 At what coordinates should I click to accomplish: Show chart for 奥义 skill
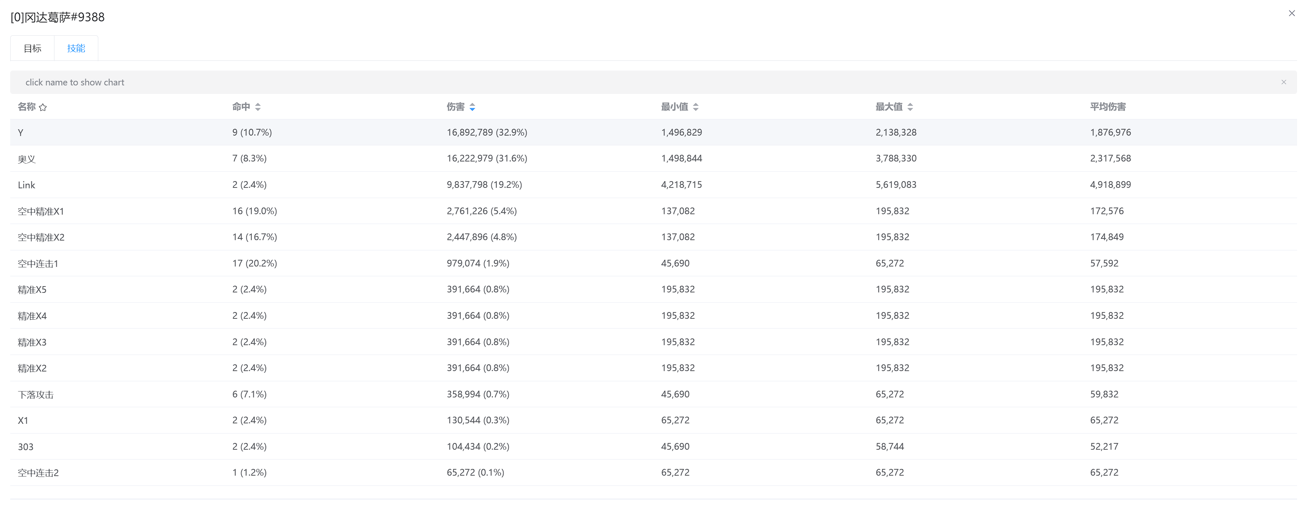[26, 159]
